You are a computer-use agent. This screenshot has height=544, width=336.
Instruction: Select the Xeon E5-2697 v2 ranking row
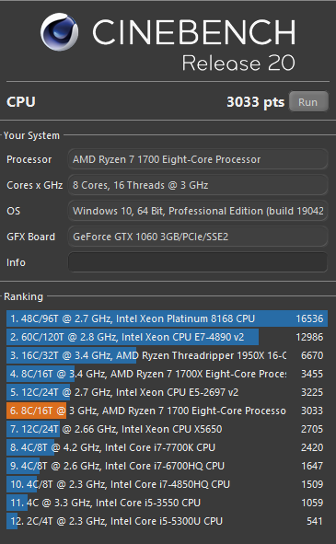coord(167,392)
